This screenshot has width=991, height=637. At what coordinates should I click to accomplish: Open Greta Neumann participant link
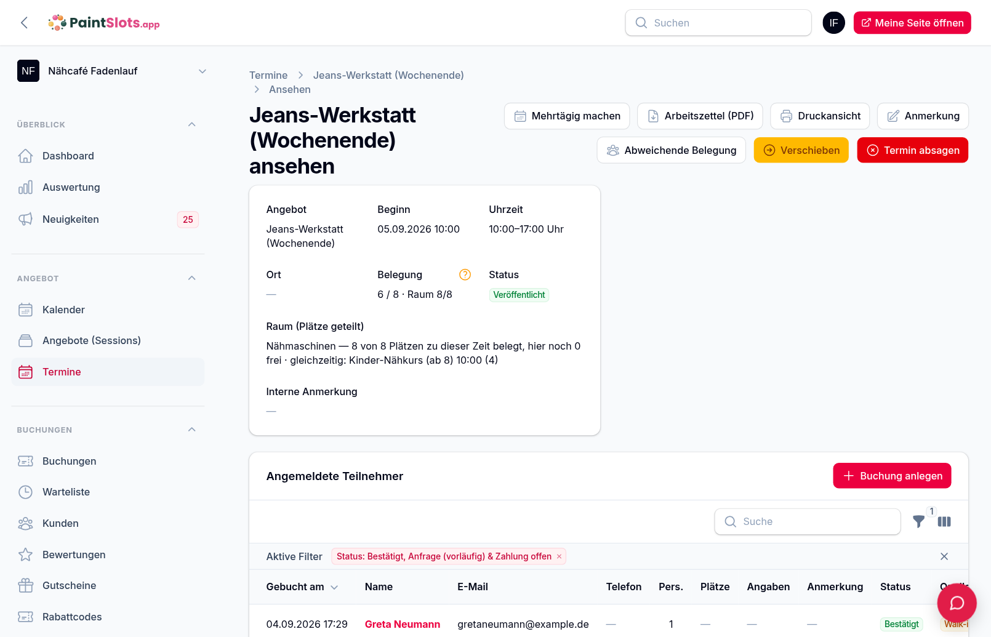(x=403, y=624)
